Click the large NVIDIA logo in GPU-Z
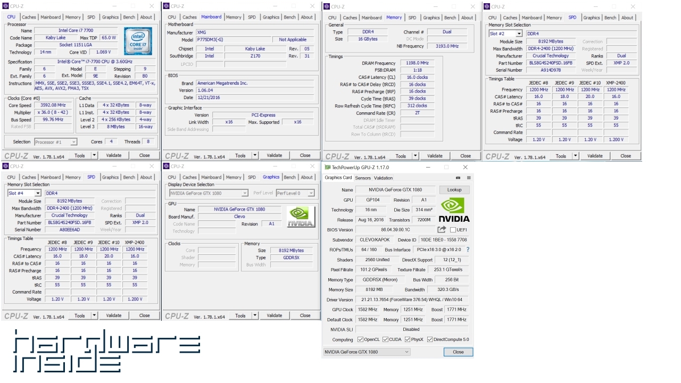The height and width of the screenshot is (383, 681). pos(454,210)
